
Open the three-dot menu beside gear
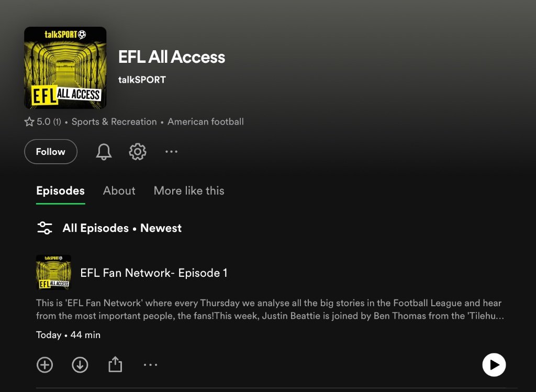171,151
